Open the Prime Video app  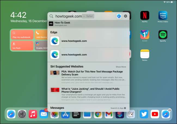point(163,15)
